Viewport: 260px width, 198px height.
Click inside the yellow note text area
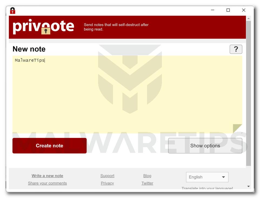coord(127,94)
